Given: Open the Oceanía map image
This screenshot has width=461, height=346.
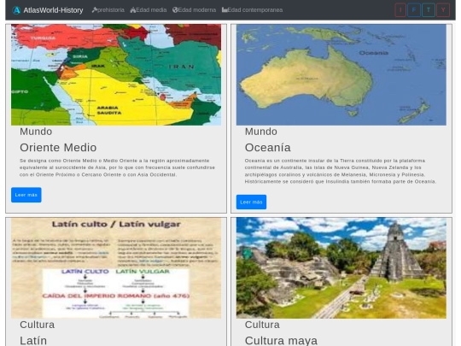Looking at the screenshot, I should (341, 74).
